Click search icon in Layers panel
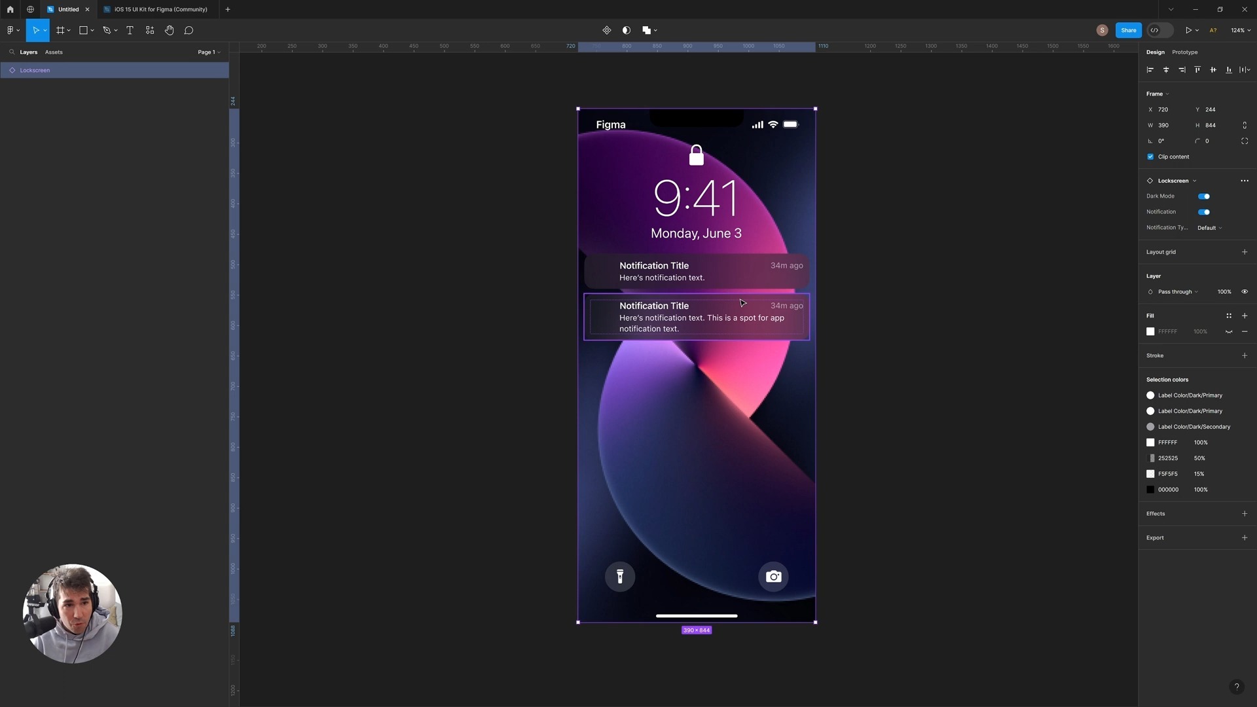The width and height of the screenshot is (1257, 707). [12, 52]
